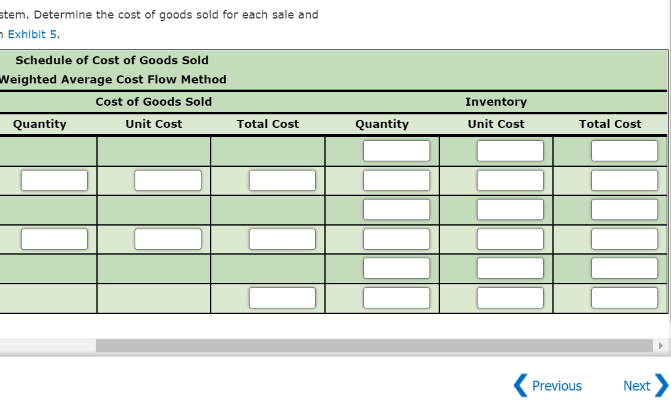671x406 pixels.
Task: Click the Unit Cost field in the first sale row
Action: click(x=167, y=180)
